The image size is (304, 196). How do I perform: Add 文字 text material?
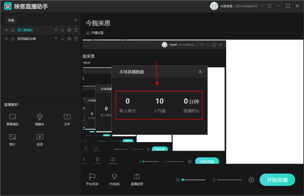click(x=67, y=119)
